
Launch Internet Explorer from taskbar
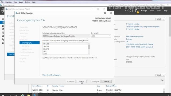click(22, 95)
